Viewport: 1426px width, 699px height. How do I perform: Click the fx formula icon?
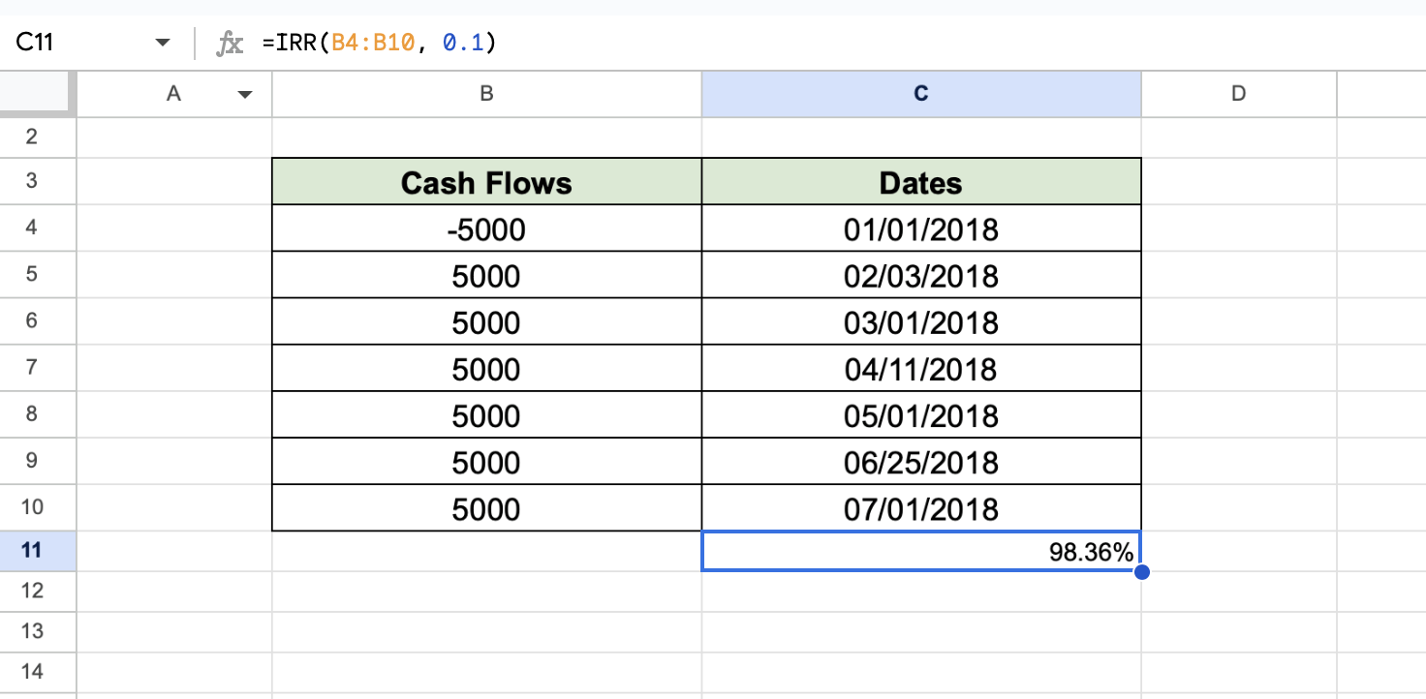(x=230, y=42)
